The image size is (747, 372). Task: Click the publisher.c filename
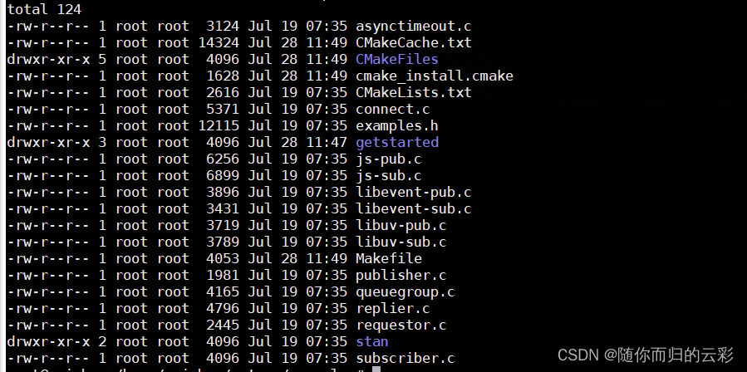click(x=401, y=275)
